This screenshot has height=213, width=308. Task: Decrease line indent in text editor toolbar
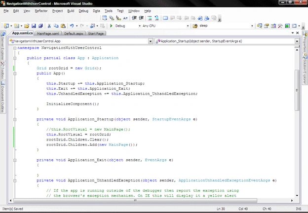(134, 18)
